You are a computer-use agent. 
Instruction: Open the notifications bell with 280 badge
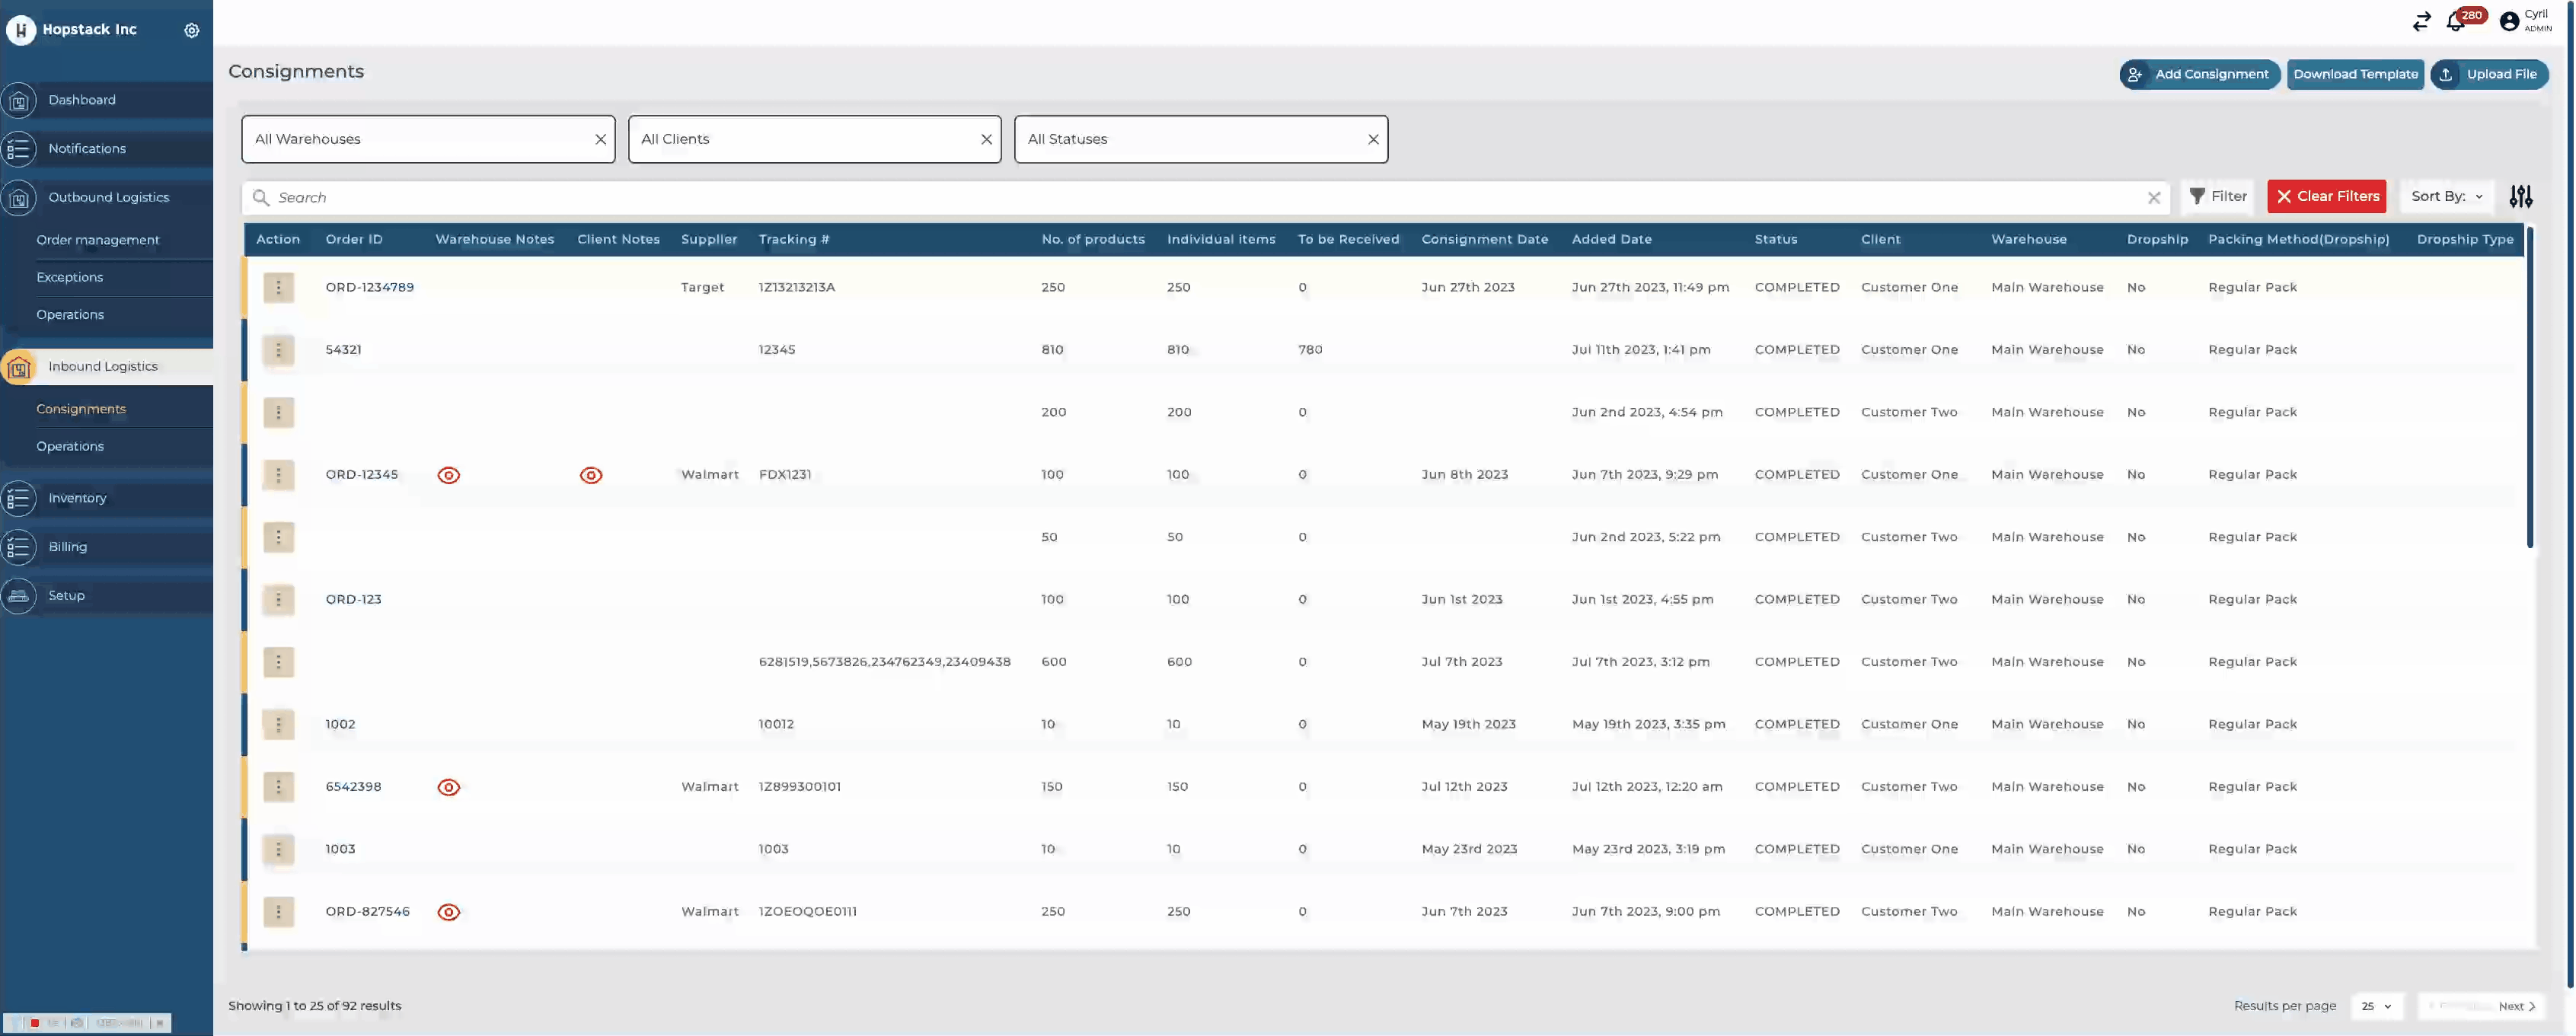2455,21
